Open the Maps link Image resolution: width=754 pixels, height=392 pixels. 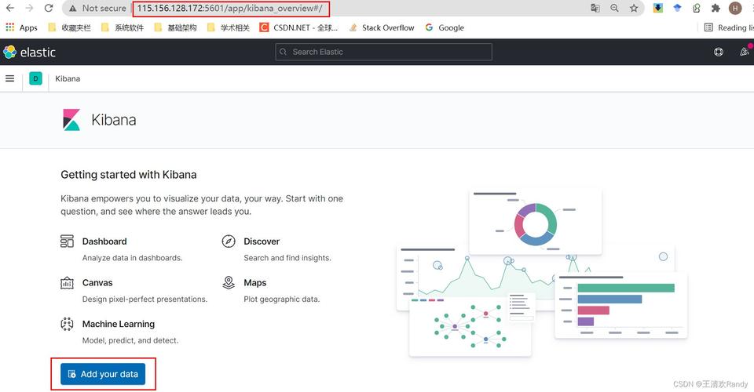tap(254, 283)
